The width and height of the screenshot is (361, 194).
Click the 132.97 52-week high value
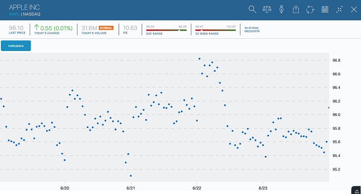point(231,27)
